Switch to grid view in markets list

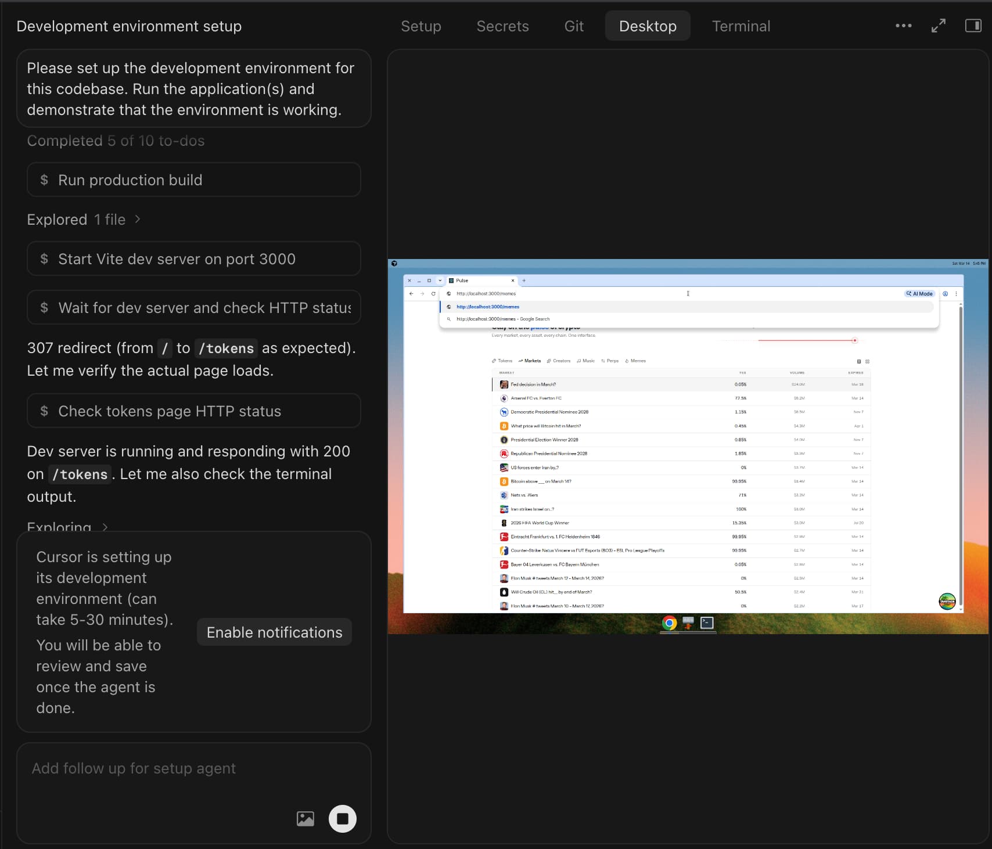tap(868, 361)
